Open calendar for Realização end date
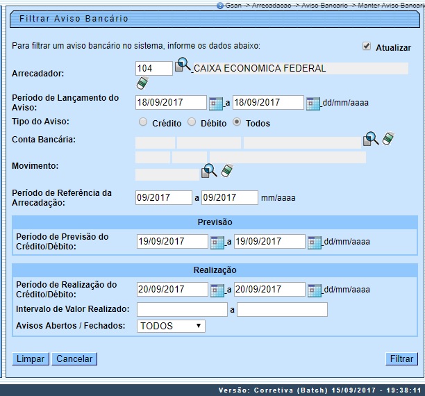Screen dimensions: 425x396 (314, 290)
